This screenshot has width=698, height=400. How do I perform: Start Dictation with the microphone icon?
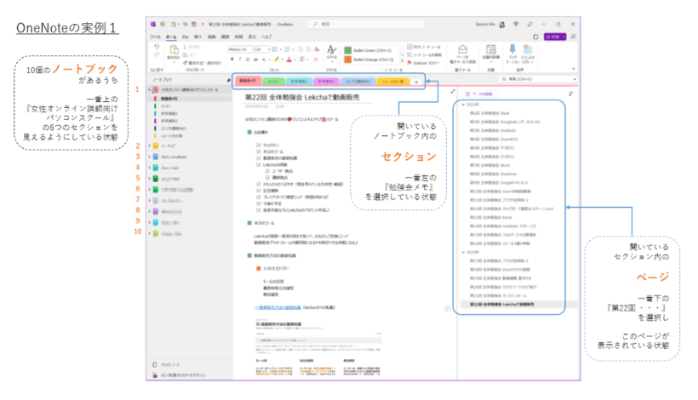(512, 50)
